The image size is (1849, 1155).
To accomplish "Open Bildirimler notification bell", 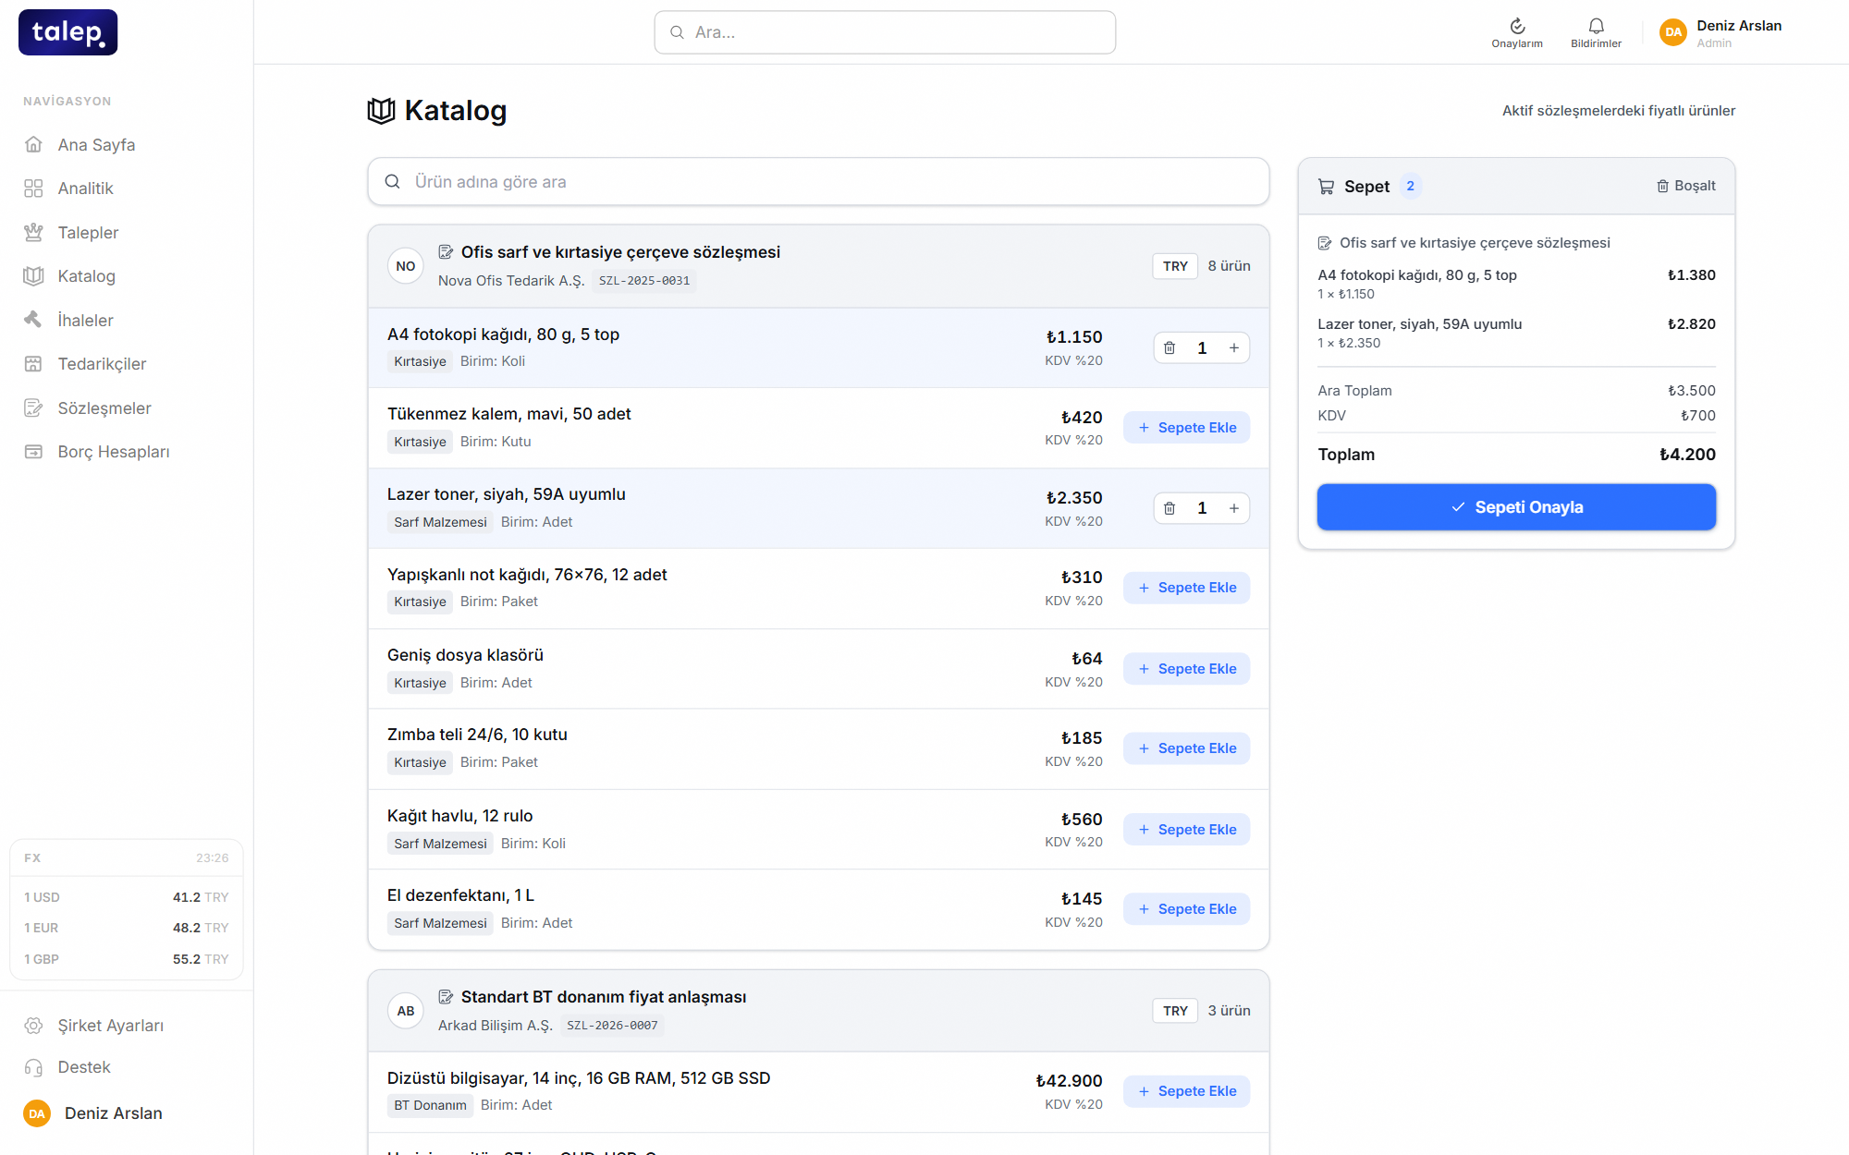I will [x=1596, y=32].
